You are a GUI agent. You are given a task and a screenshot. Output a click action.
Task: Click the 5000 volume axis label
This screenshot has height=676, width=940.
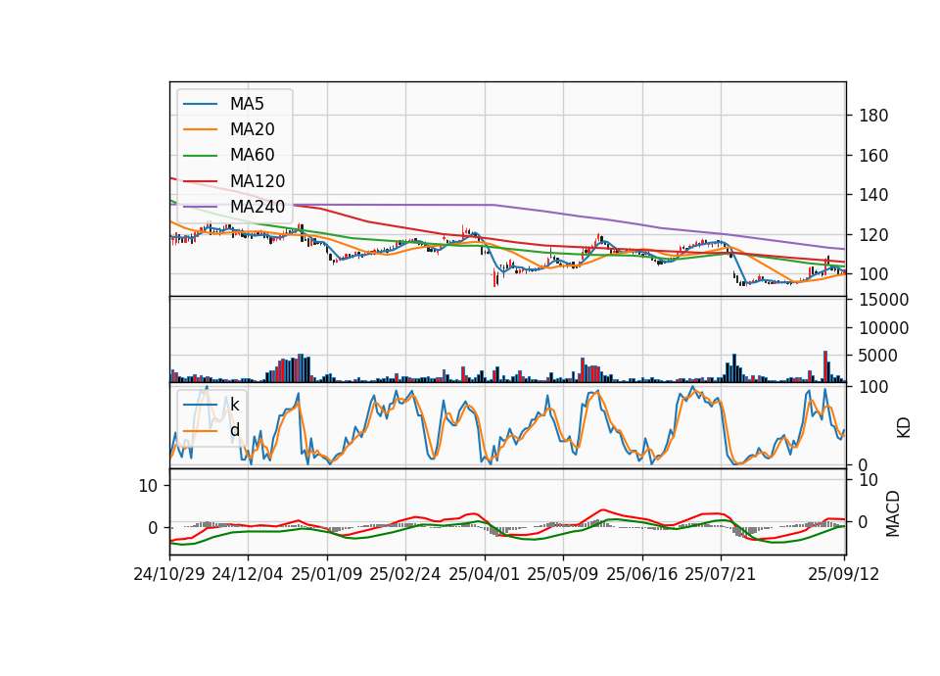click(877, 357)
